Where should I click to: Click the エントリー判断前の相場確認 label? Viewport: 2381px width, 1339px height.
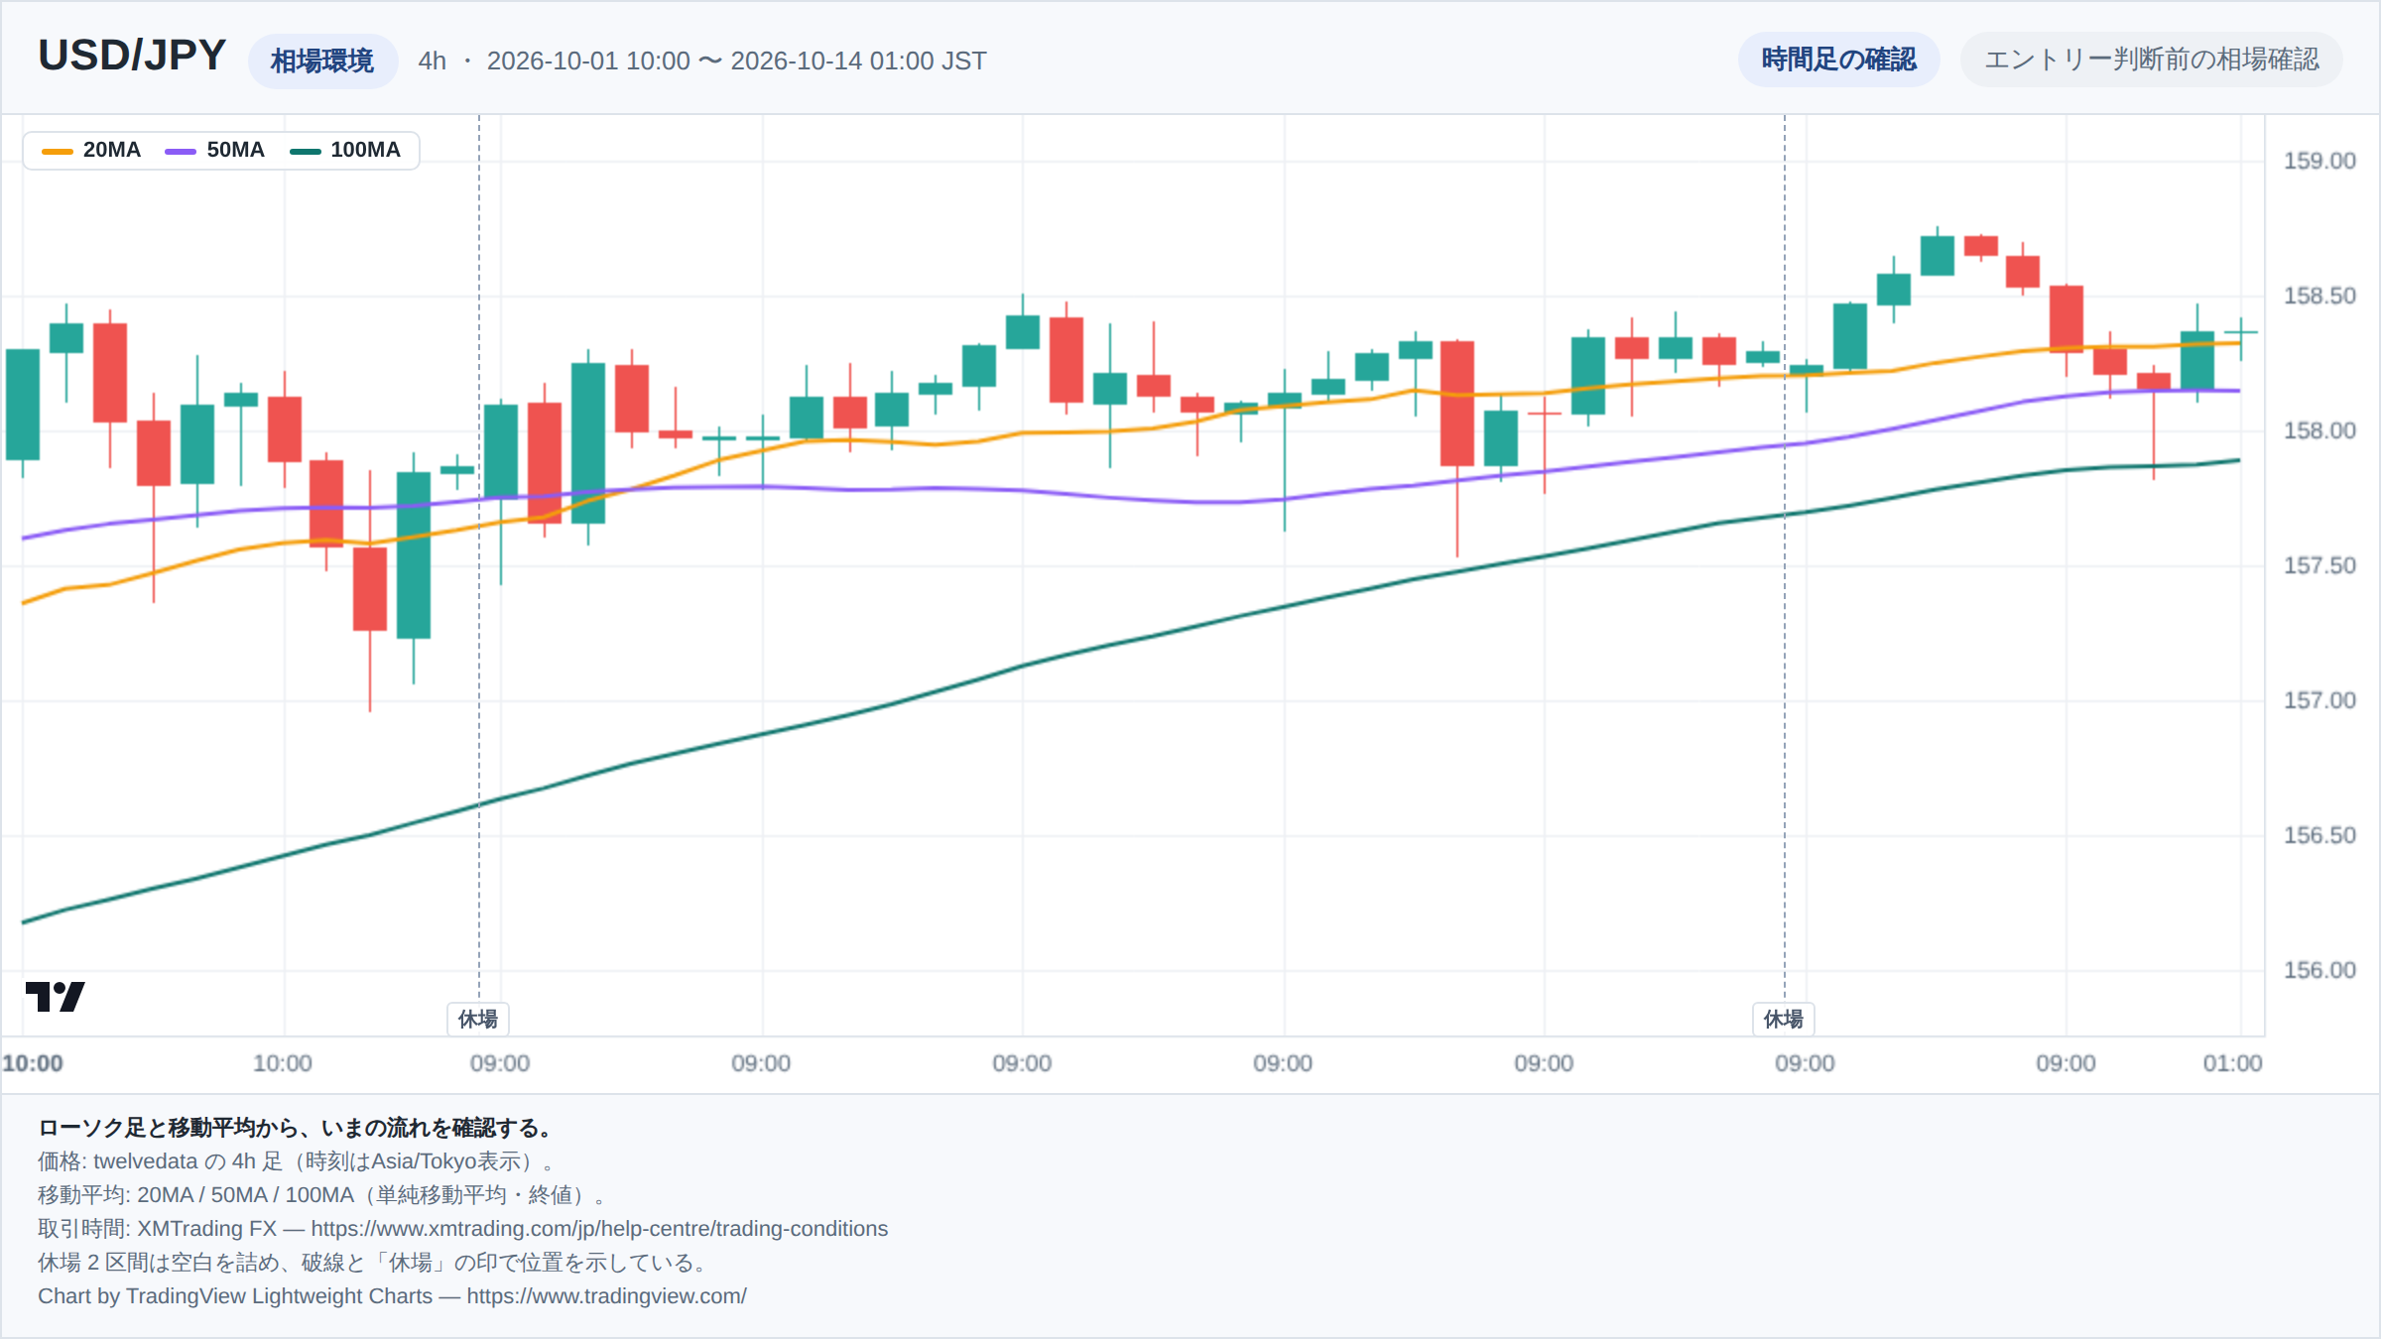click(x=2151, y=60)
